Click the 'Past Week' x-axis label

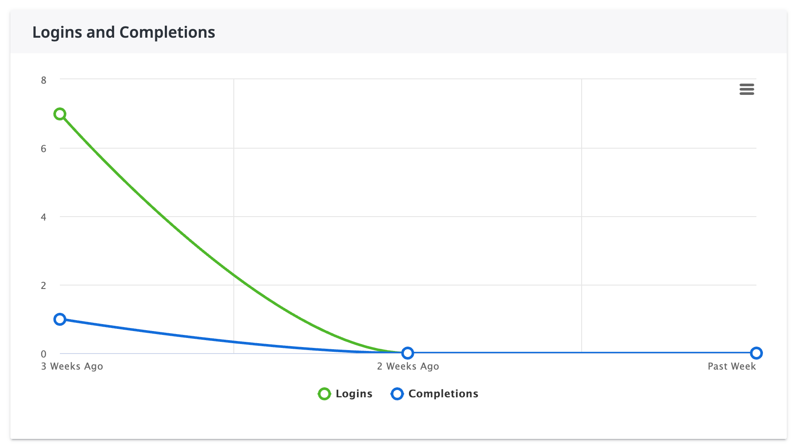(x=731, y=367)
